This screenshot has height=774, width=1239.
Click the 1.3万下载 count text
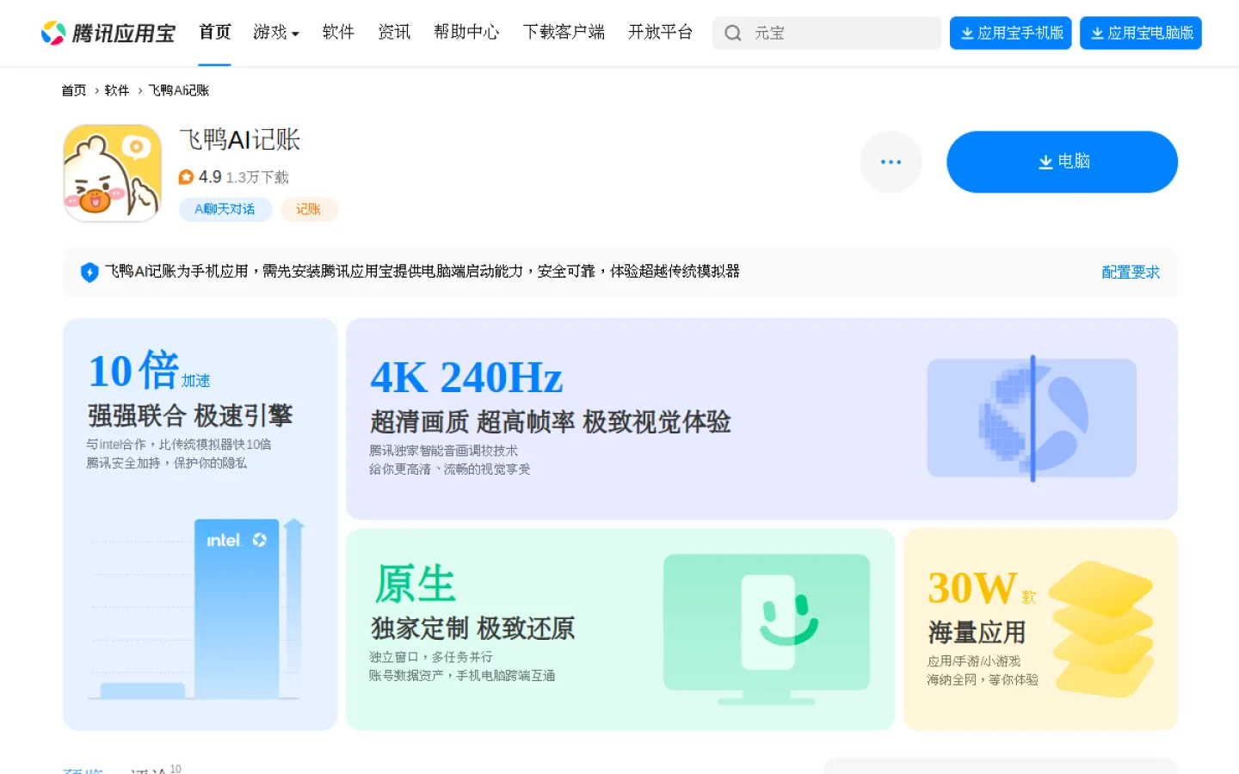tap(257, 177)
